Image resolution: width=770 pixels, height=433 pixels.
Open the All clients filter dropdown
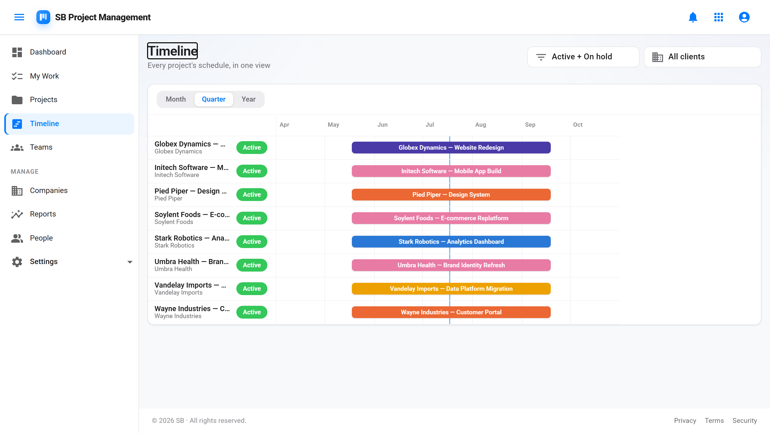(x=702, y=57)
